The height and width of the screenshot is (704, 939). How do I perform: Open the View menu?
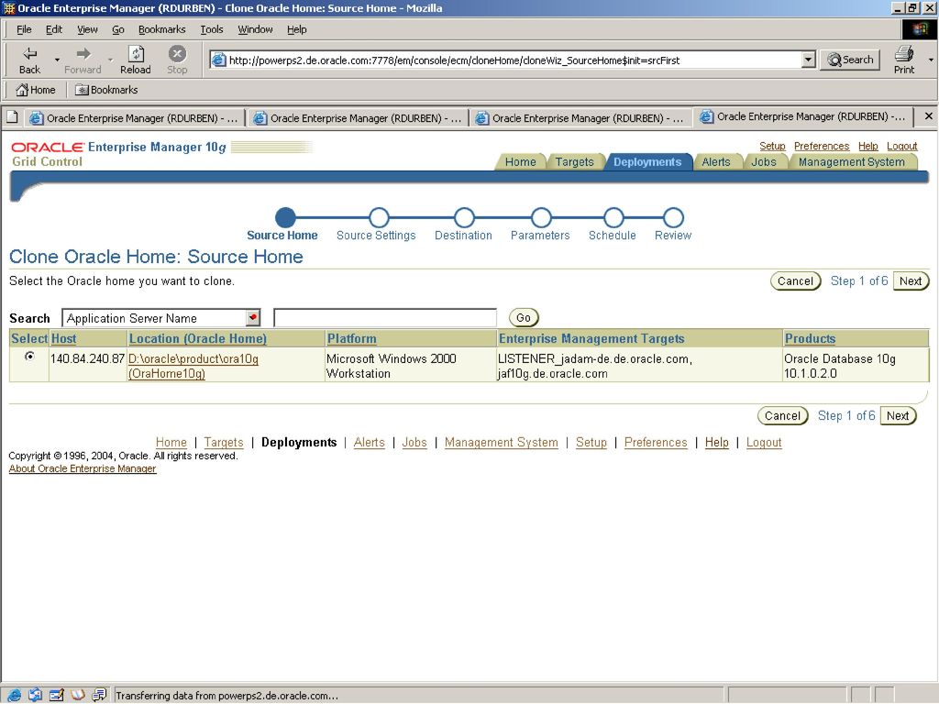(x=87, y=29)
